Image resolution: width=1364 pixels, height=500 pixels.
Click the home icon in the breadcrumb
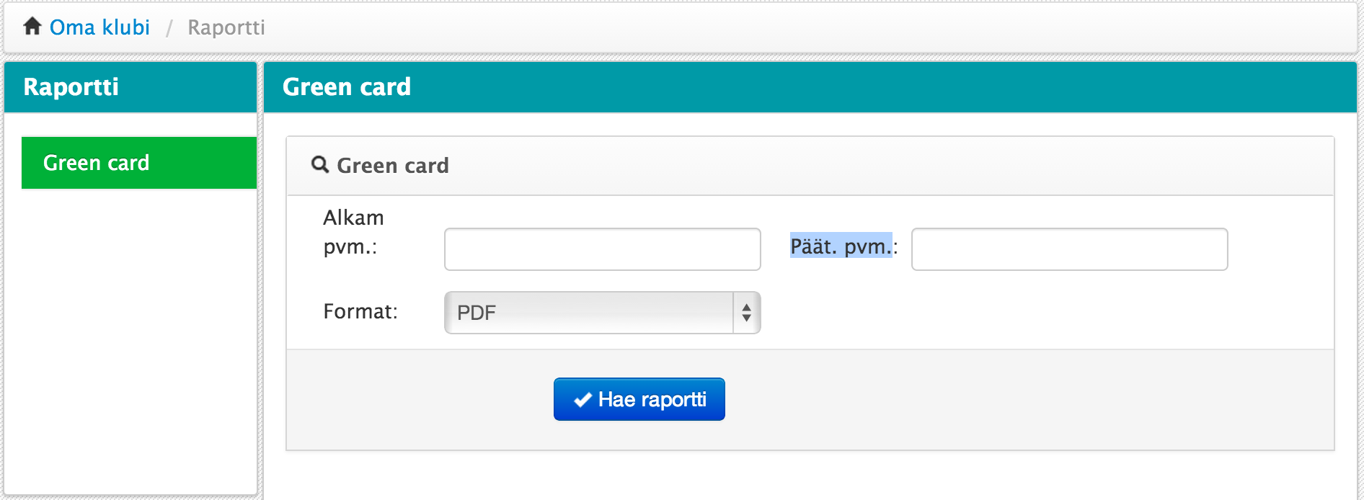[x=32, y=27]
